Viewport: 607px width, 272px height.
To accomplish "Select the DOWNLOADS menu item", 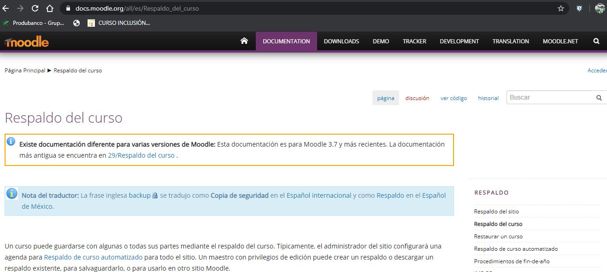I will point(341,41).
